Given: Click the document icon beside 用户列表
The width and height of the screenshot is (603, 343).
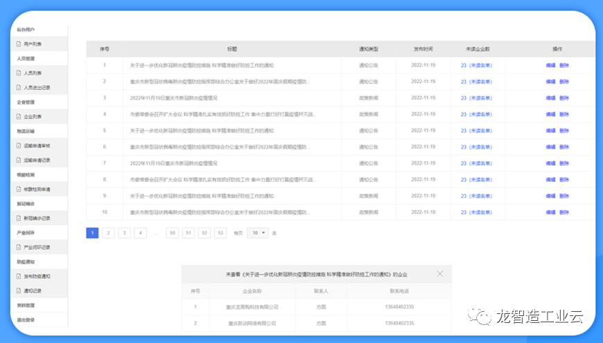Looking at the screenshot, I should tap(19, 44).
